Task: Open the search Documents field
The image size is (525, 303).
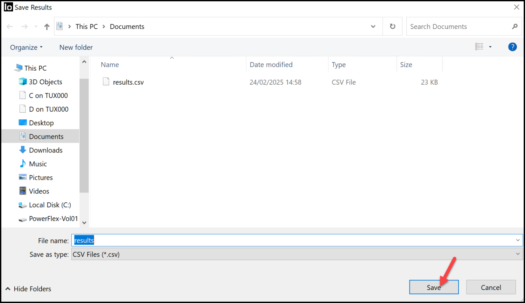Action: tap(455, 26)
